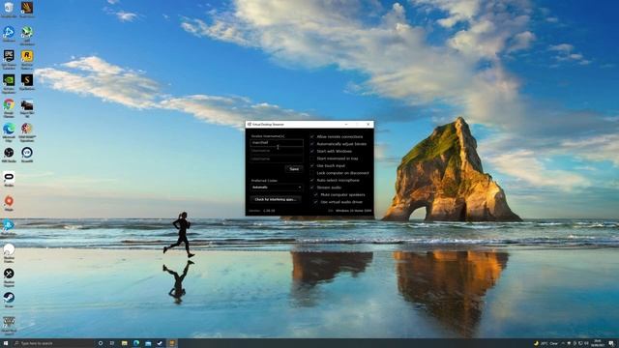This screenshot has width=619, height=348.
Task: Toggle Auto-select microphone checkbox
Action: 311,180
